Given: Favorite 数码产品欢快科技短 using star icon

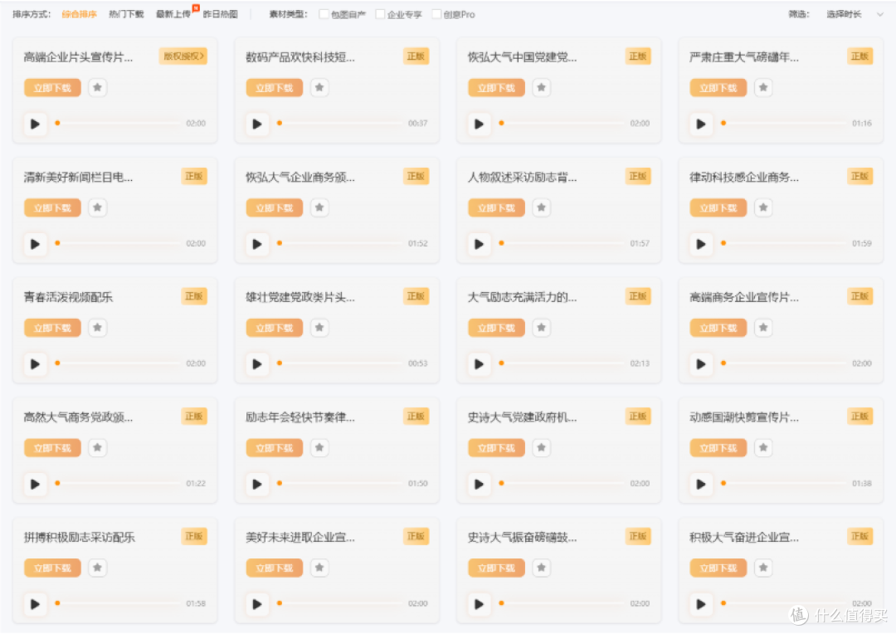Looking at the screenshot, I should click(319, 87).
